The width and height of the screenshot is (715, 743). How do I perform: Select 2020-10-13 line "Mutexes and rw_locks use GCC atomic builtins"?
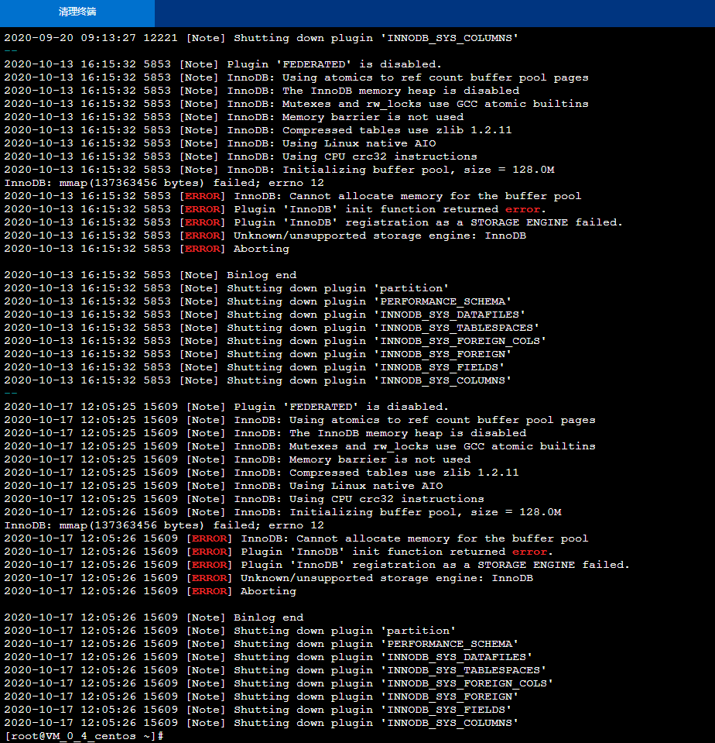point(296,104)
